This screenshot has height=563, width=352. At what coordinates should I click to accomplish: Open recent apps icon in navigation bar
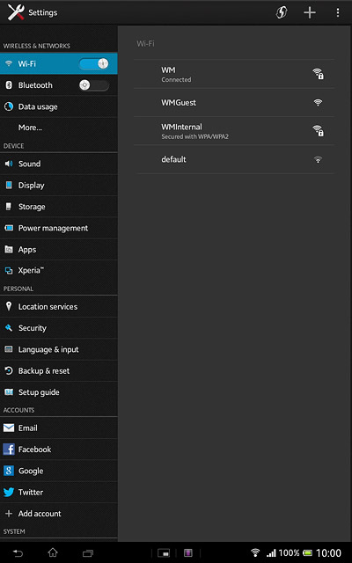point(88,553)
